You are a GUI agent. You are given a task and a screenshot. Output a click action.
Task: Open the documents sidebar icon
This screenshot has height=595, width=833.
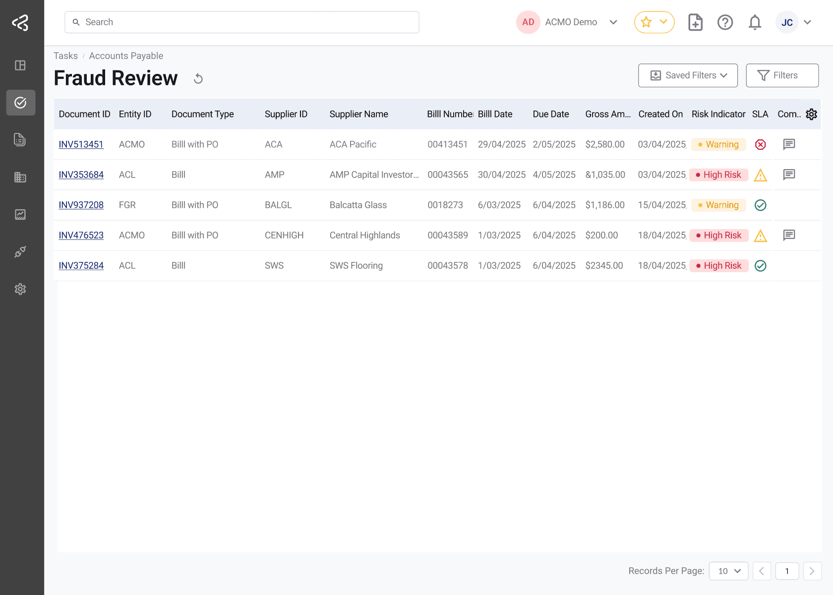click(20, 140)
